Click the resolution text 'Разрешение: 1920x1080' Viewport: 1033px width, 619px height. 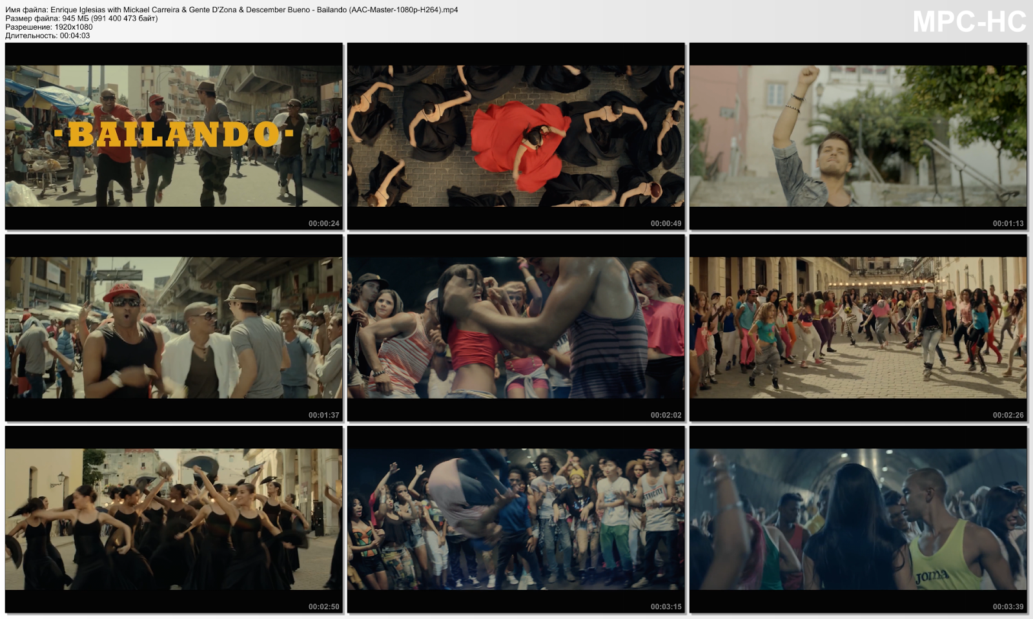(x=49, y=27)
